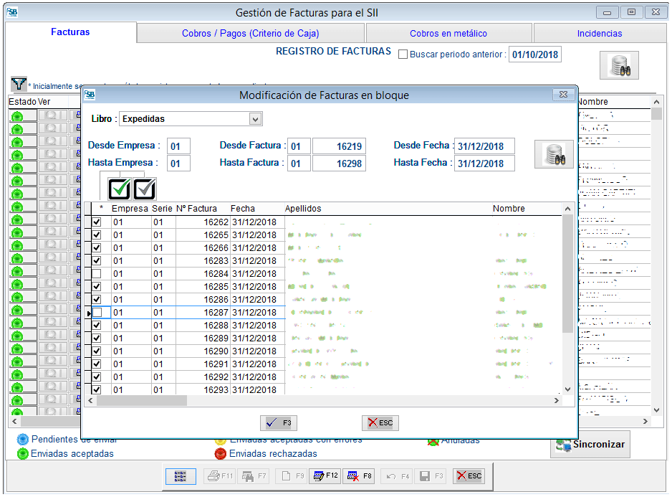The image size is (672, 497).
Task: Switch to the Cobros / Pagos tab
Action: pos(250,33)
